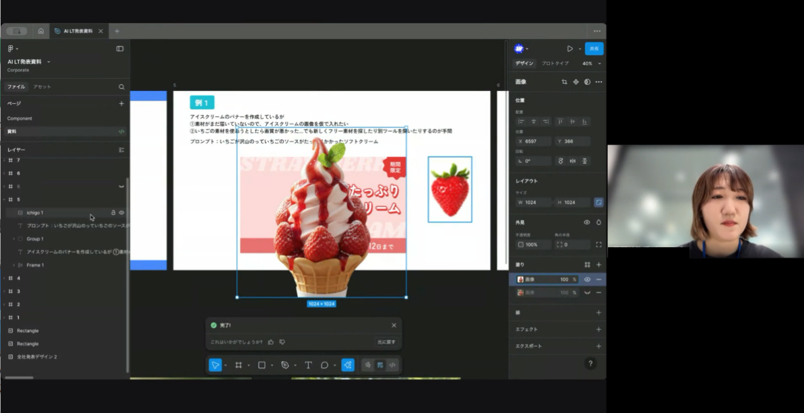Expand the Group 1 layer
Screen dimensions: 804x413
[14, 239]
